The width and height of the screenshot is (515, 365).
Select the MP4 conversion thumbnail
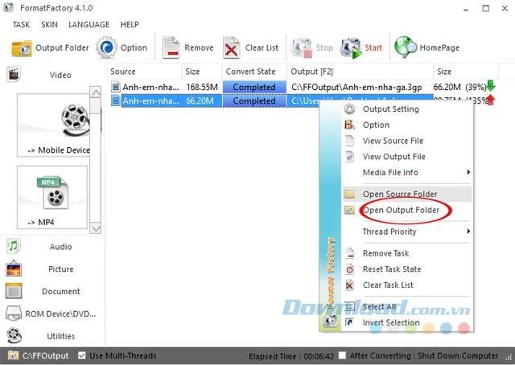(x=52, y=197)
